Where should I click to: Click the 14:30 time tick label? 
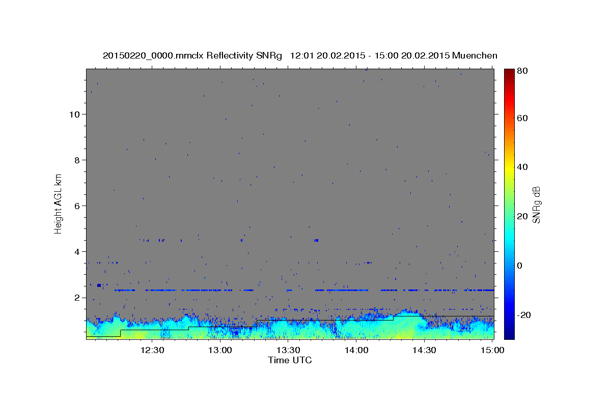[424, 350]
